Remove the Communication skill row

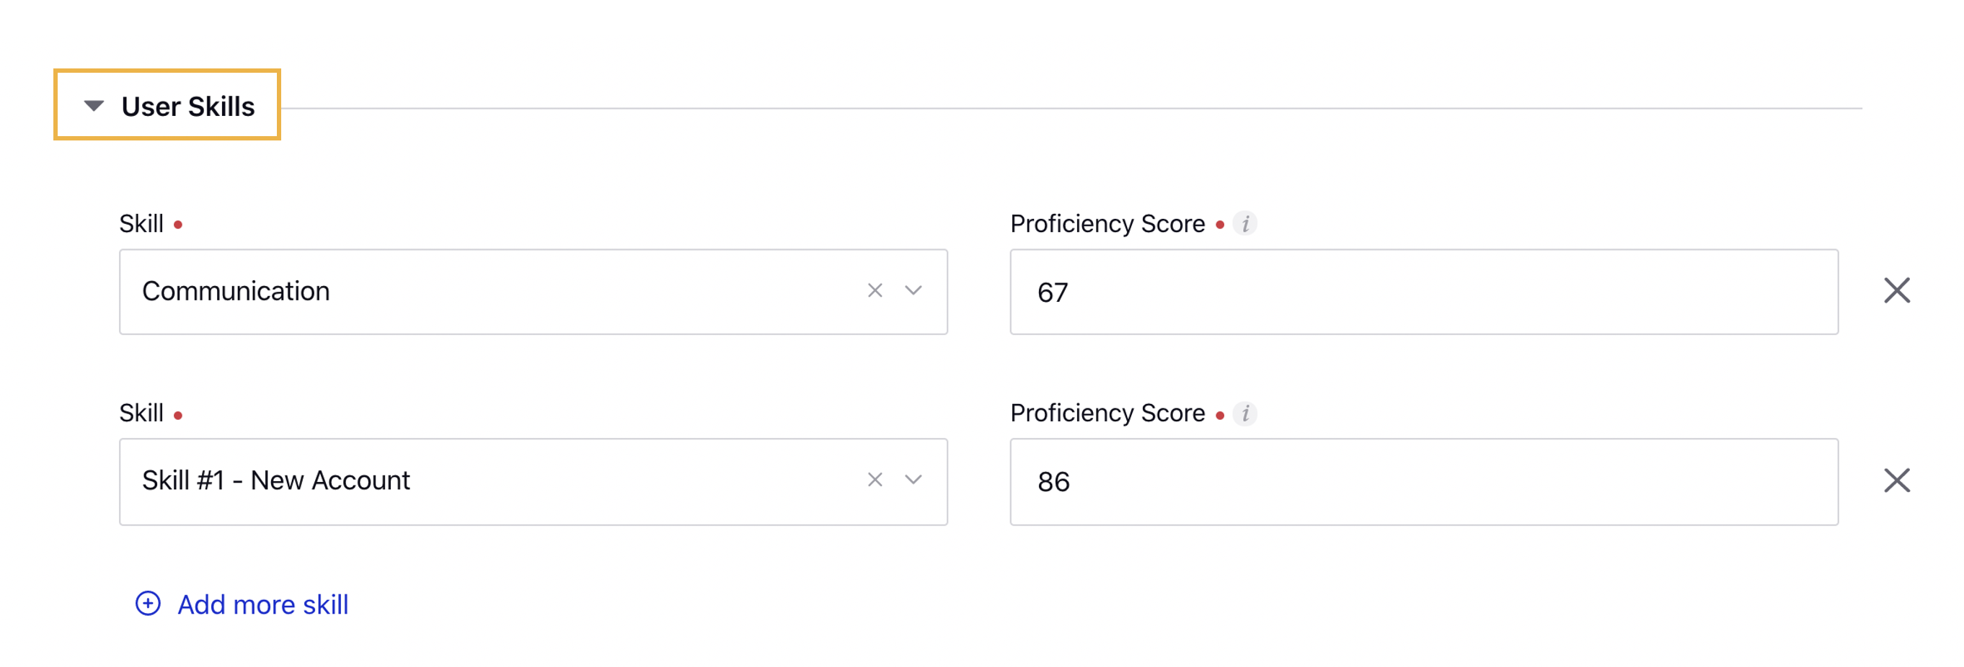coord(1896,291)
